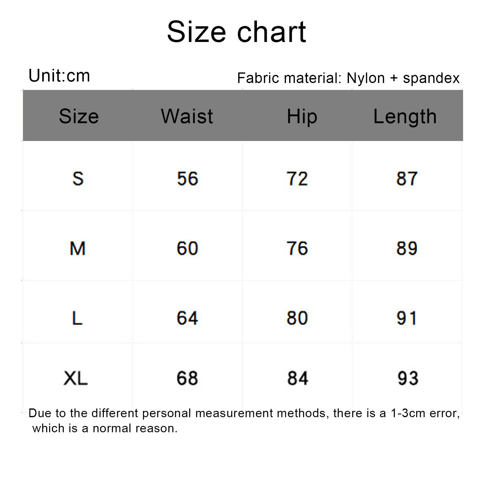Click hip value 72 in S row
The width and height of the screenshot is (483, 483).
[297, 178]
